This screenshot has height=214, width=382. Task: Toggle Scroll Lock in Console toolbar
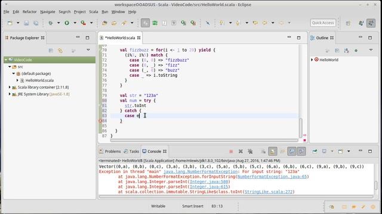[x=273, y=152]
